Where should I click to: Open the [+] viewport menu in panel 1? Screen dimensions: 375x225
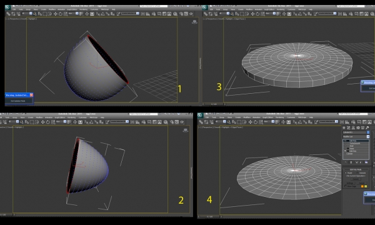pyautogui.click(x=7, y=19)
